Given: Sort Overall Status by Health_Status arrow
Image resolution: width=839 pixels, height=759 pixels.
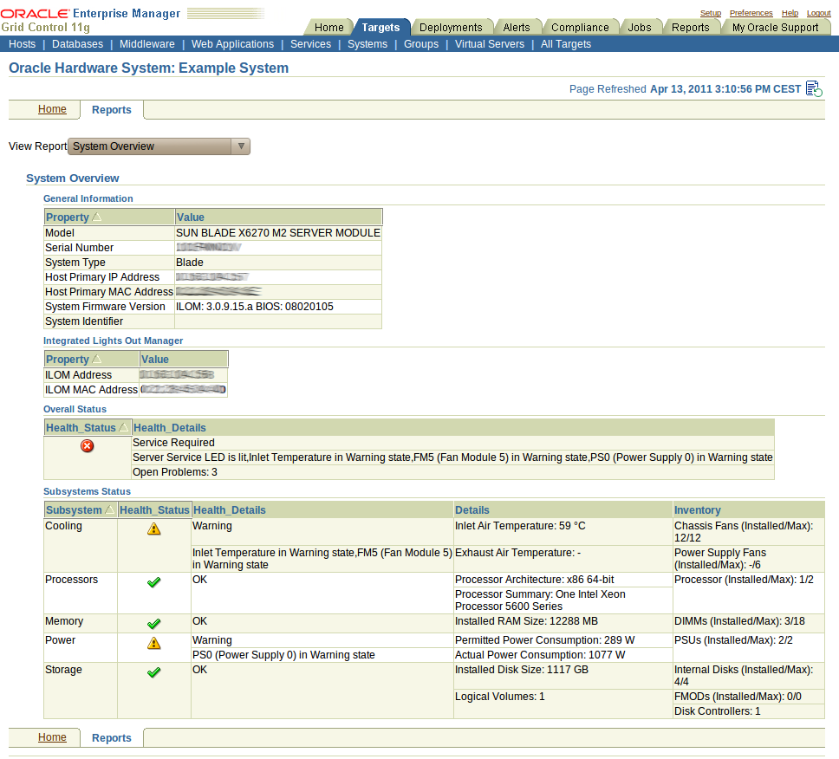Looking at the screenshot, I should (124, 428).
